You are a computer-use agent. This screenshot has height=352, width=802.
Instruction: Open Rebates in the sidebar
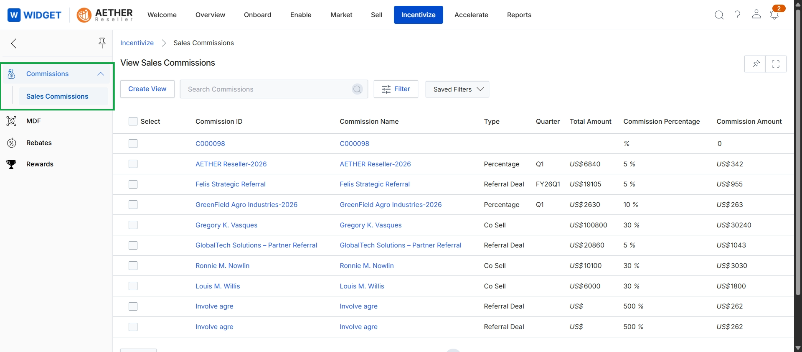tap(39, 143)
